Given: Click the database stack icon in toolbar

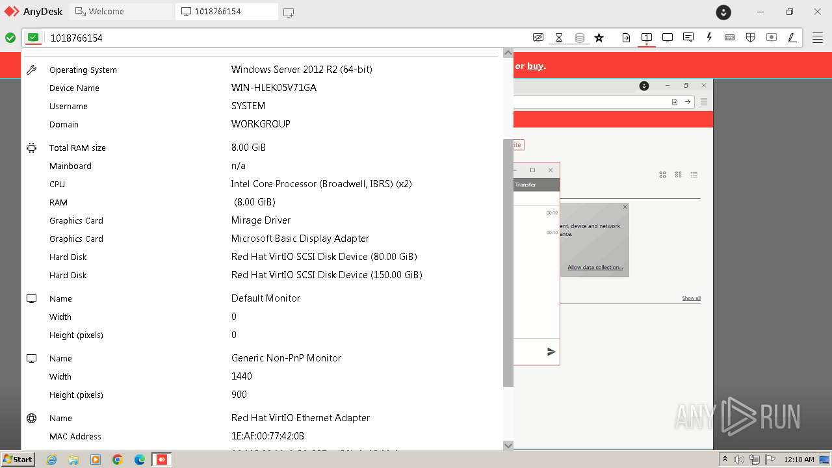Looking at the screenshot, I should point(580,38).
